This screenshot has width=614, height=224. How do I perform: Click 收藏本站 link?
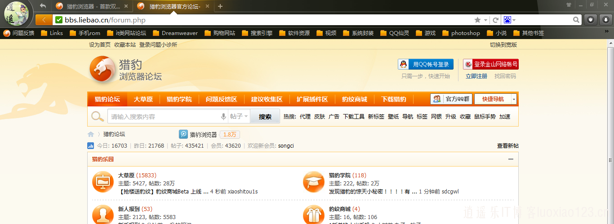[x=125, y=45]
